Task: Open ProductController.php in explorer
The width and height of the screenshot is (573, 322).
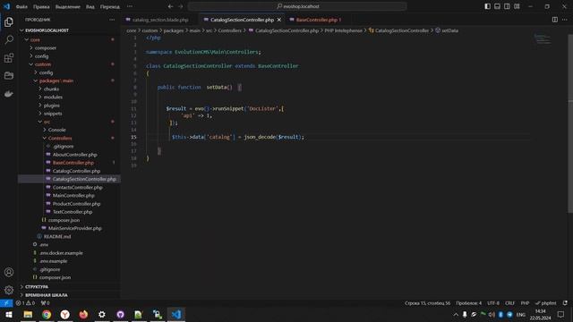Action: coord(69,204)
